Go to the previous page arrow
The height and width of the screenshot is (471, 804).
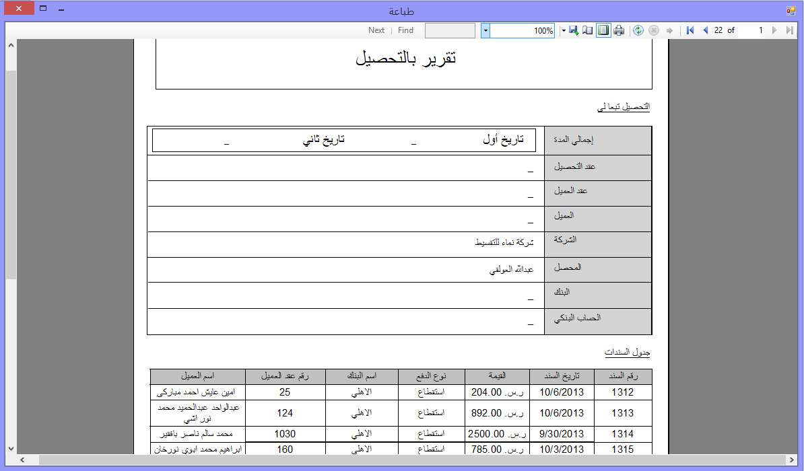pyautogui.click(x=705, y=30)
